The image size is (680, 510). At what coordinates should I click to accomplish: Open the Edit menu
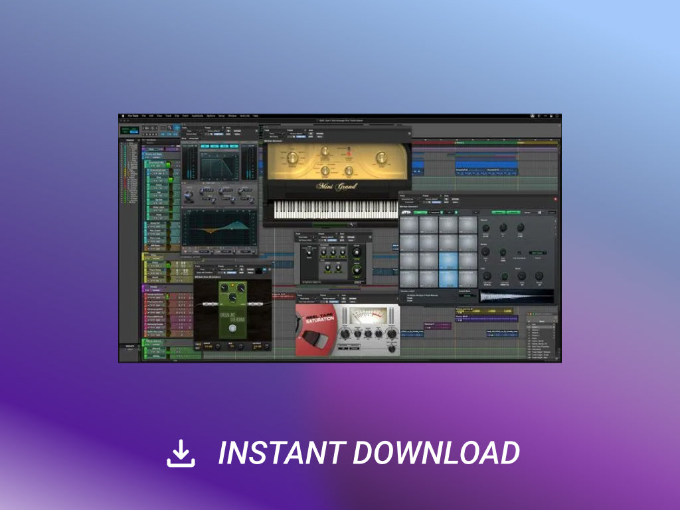(x=151, y=116)
